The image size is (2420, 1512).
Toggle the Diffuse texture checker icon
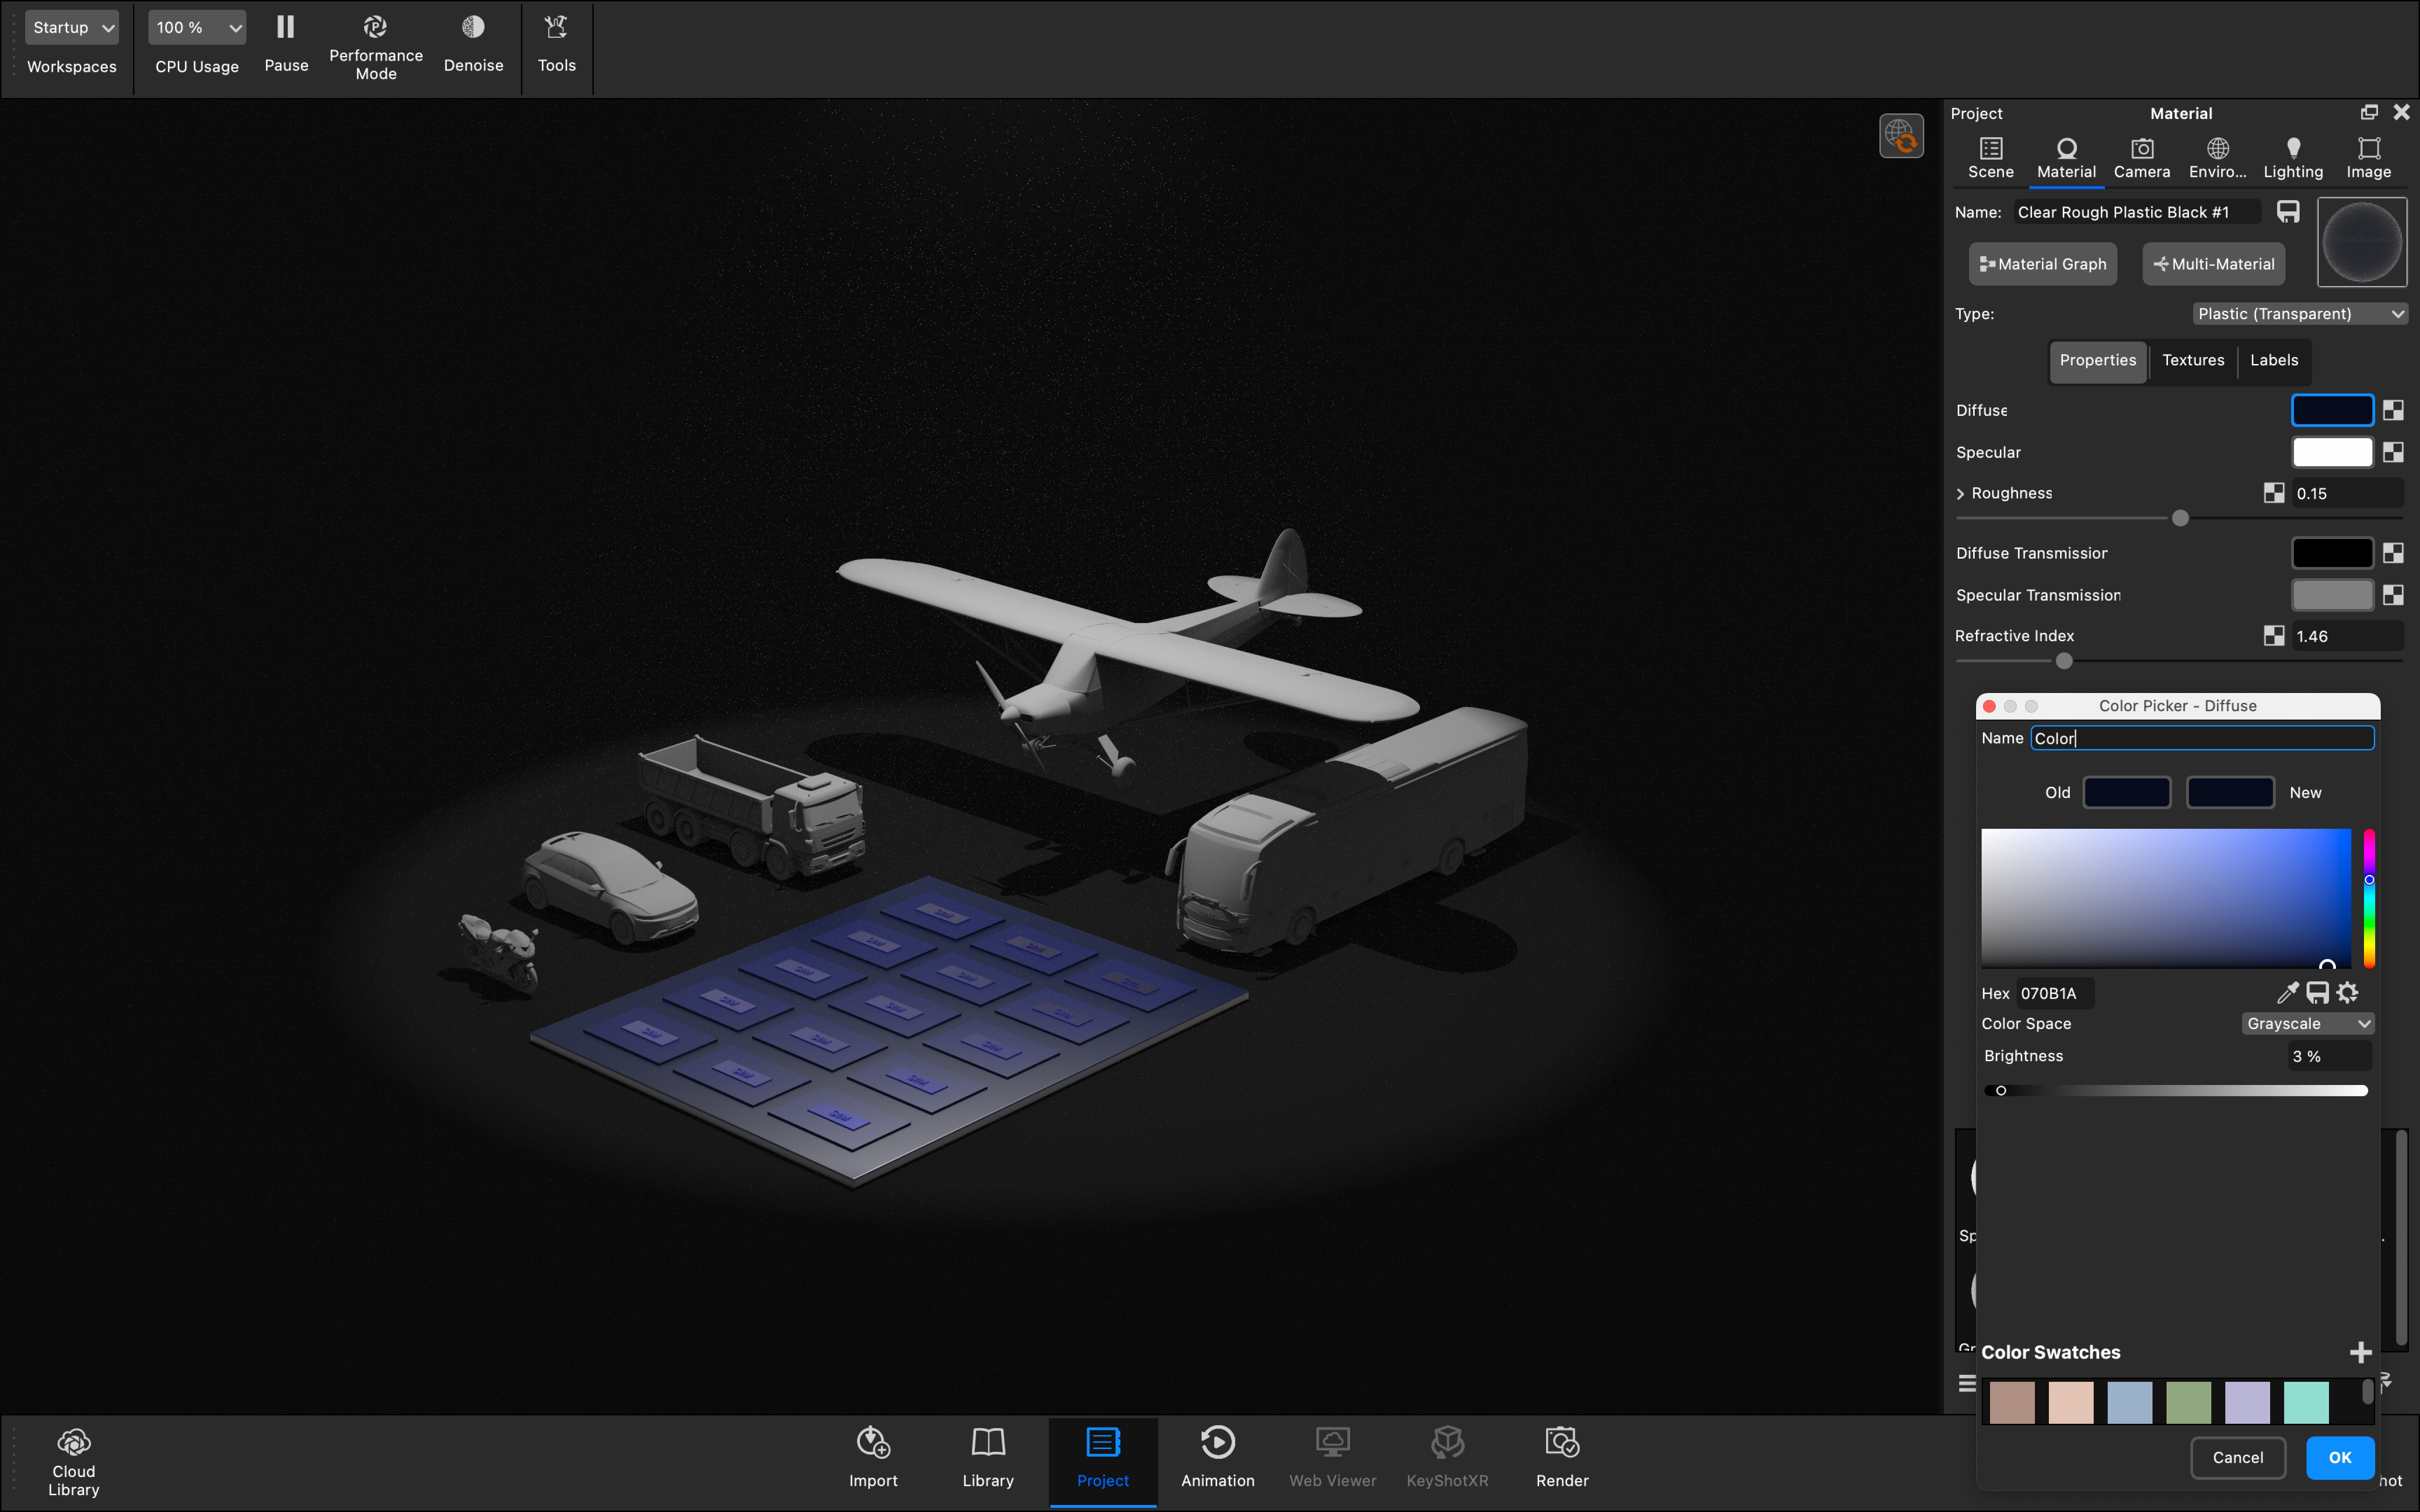pyautogui.click(x=2393, y=410)
